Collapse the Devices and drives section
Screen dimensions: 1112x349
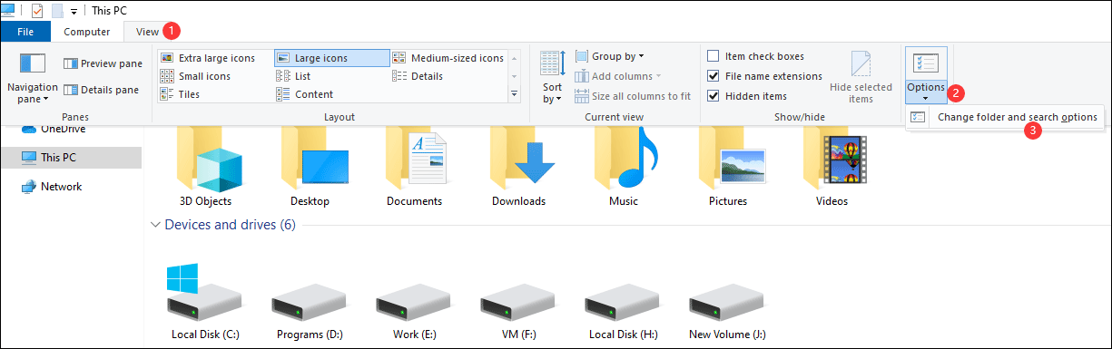[x=155, y=225]
